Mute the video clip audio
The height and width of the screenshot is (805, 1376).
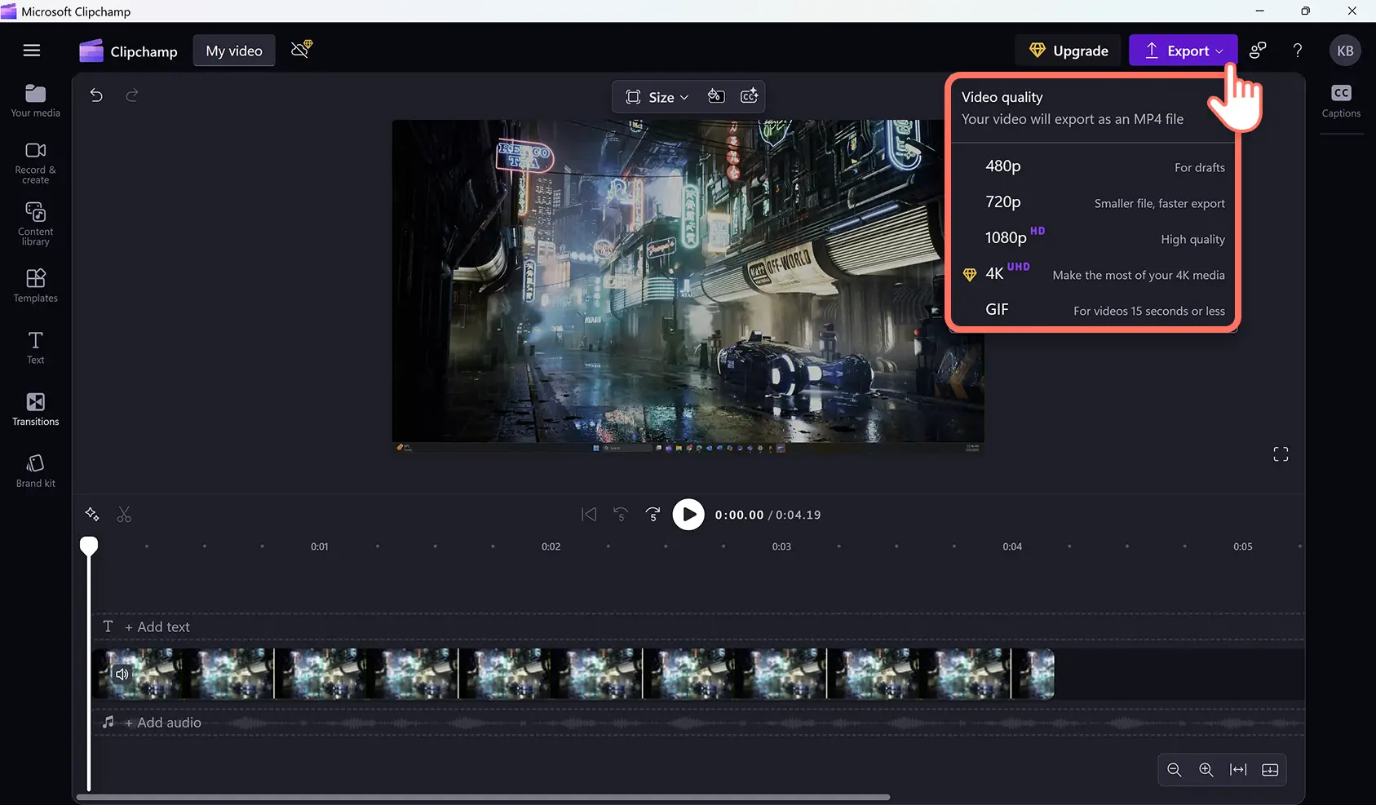pyautogui.click(x=122, y=675)
